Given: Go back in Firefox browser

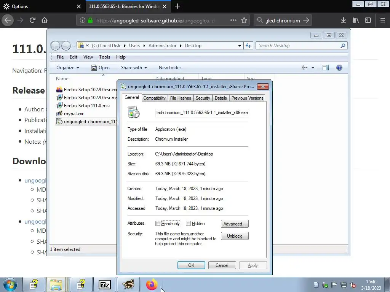Looking at the screenshot, I should pos(8,21).
